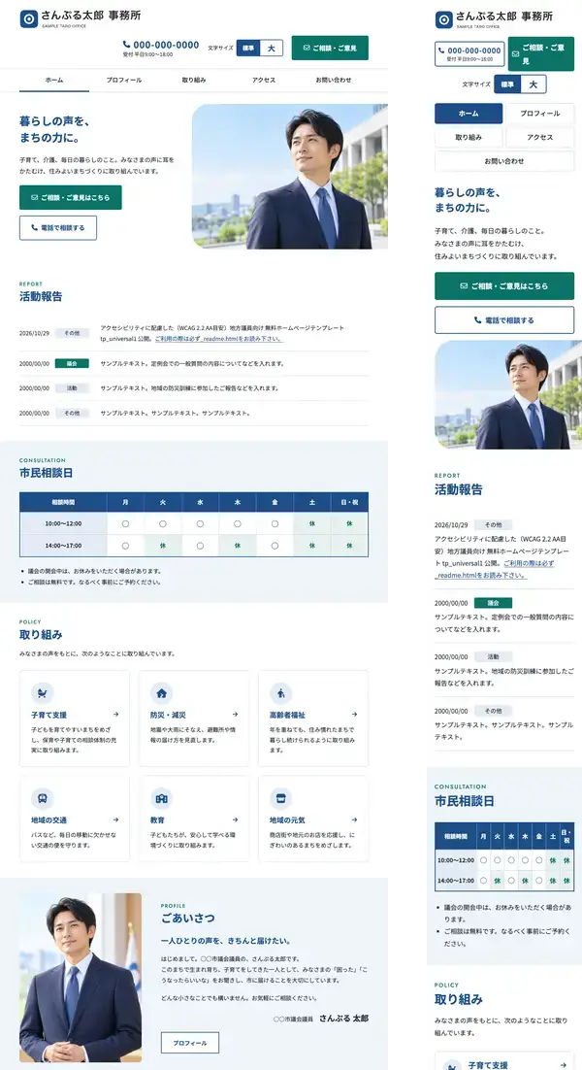Image resolution: width=582 pixels, height=1070 pixels.
Task: Open ホーム in the desktop navigation bar
Action: 54,80
